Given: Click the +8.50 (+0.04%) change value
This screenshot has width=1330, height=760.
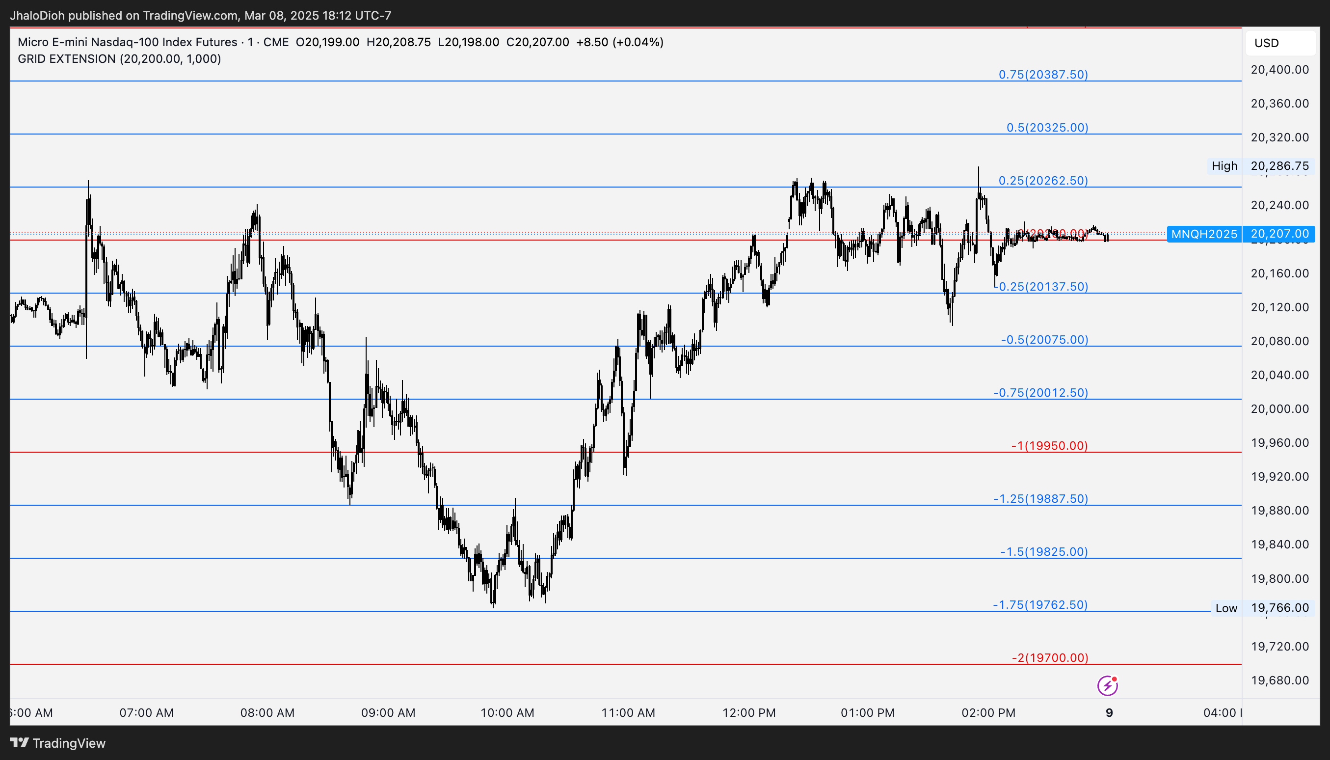Looking at the screenshot, I should coord(620,42).
